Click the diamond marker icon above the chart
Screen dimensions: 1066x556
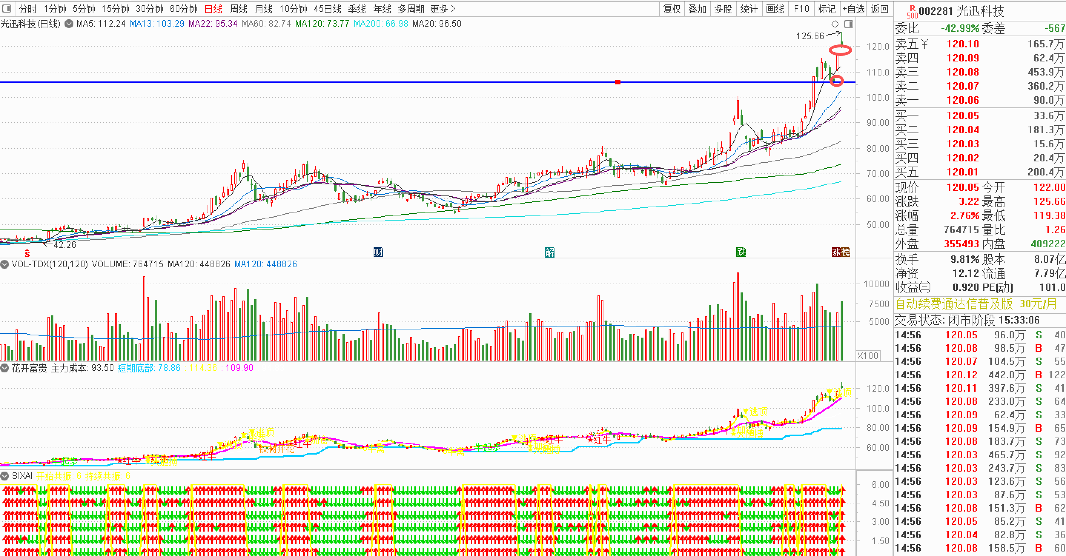(835, 24)
